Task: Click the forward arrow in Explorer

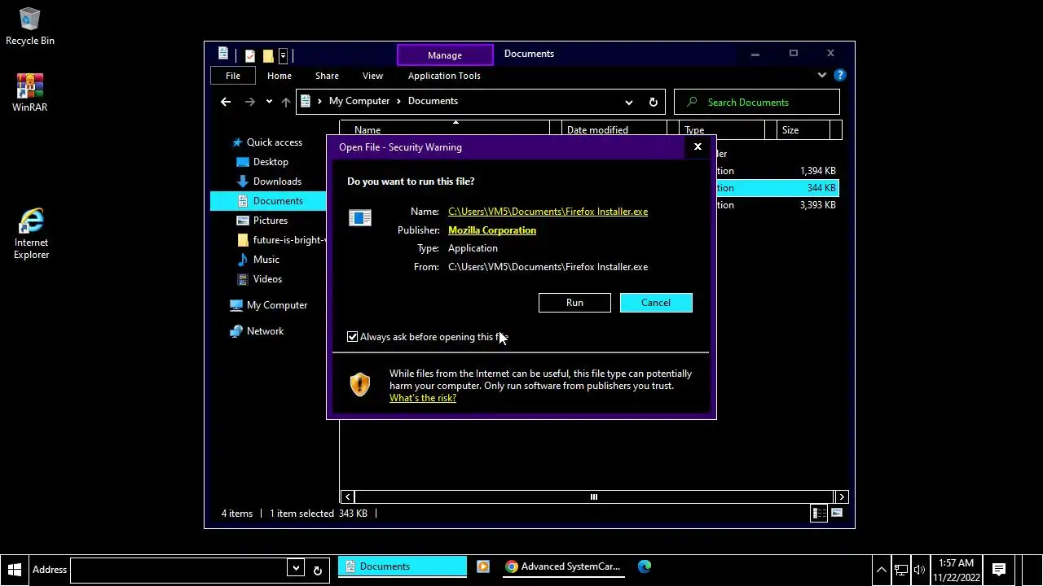Action: click(250, 102)
